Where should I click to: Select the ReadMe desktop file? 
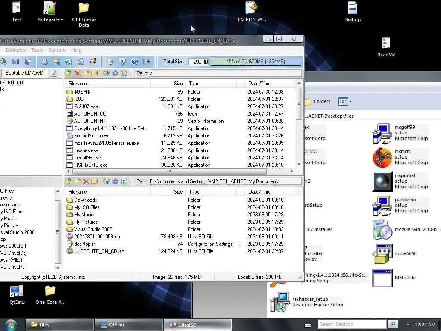coord(386,47)
